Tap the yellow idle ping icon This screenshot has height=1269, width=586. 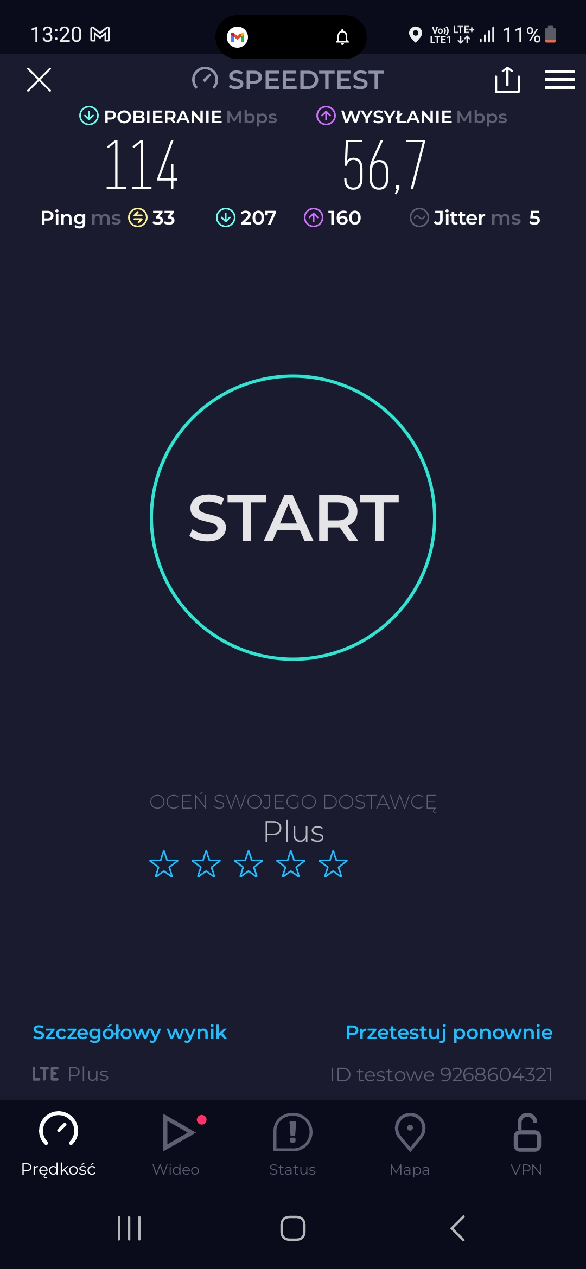tap(138, 218)
